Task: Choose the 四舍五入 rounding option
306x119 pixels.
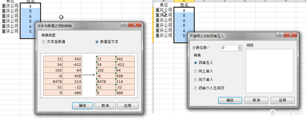Action: (203, 63)
